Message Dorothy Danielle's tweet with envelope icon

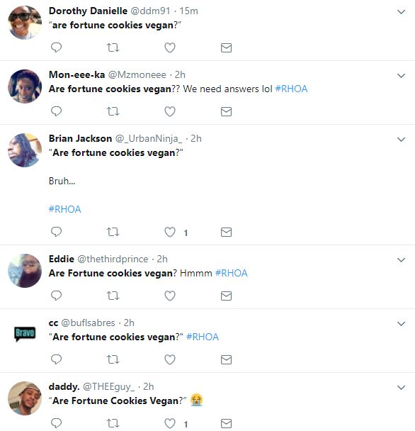coord(227,47)
